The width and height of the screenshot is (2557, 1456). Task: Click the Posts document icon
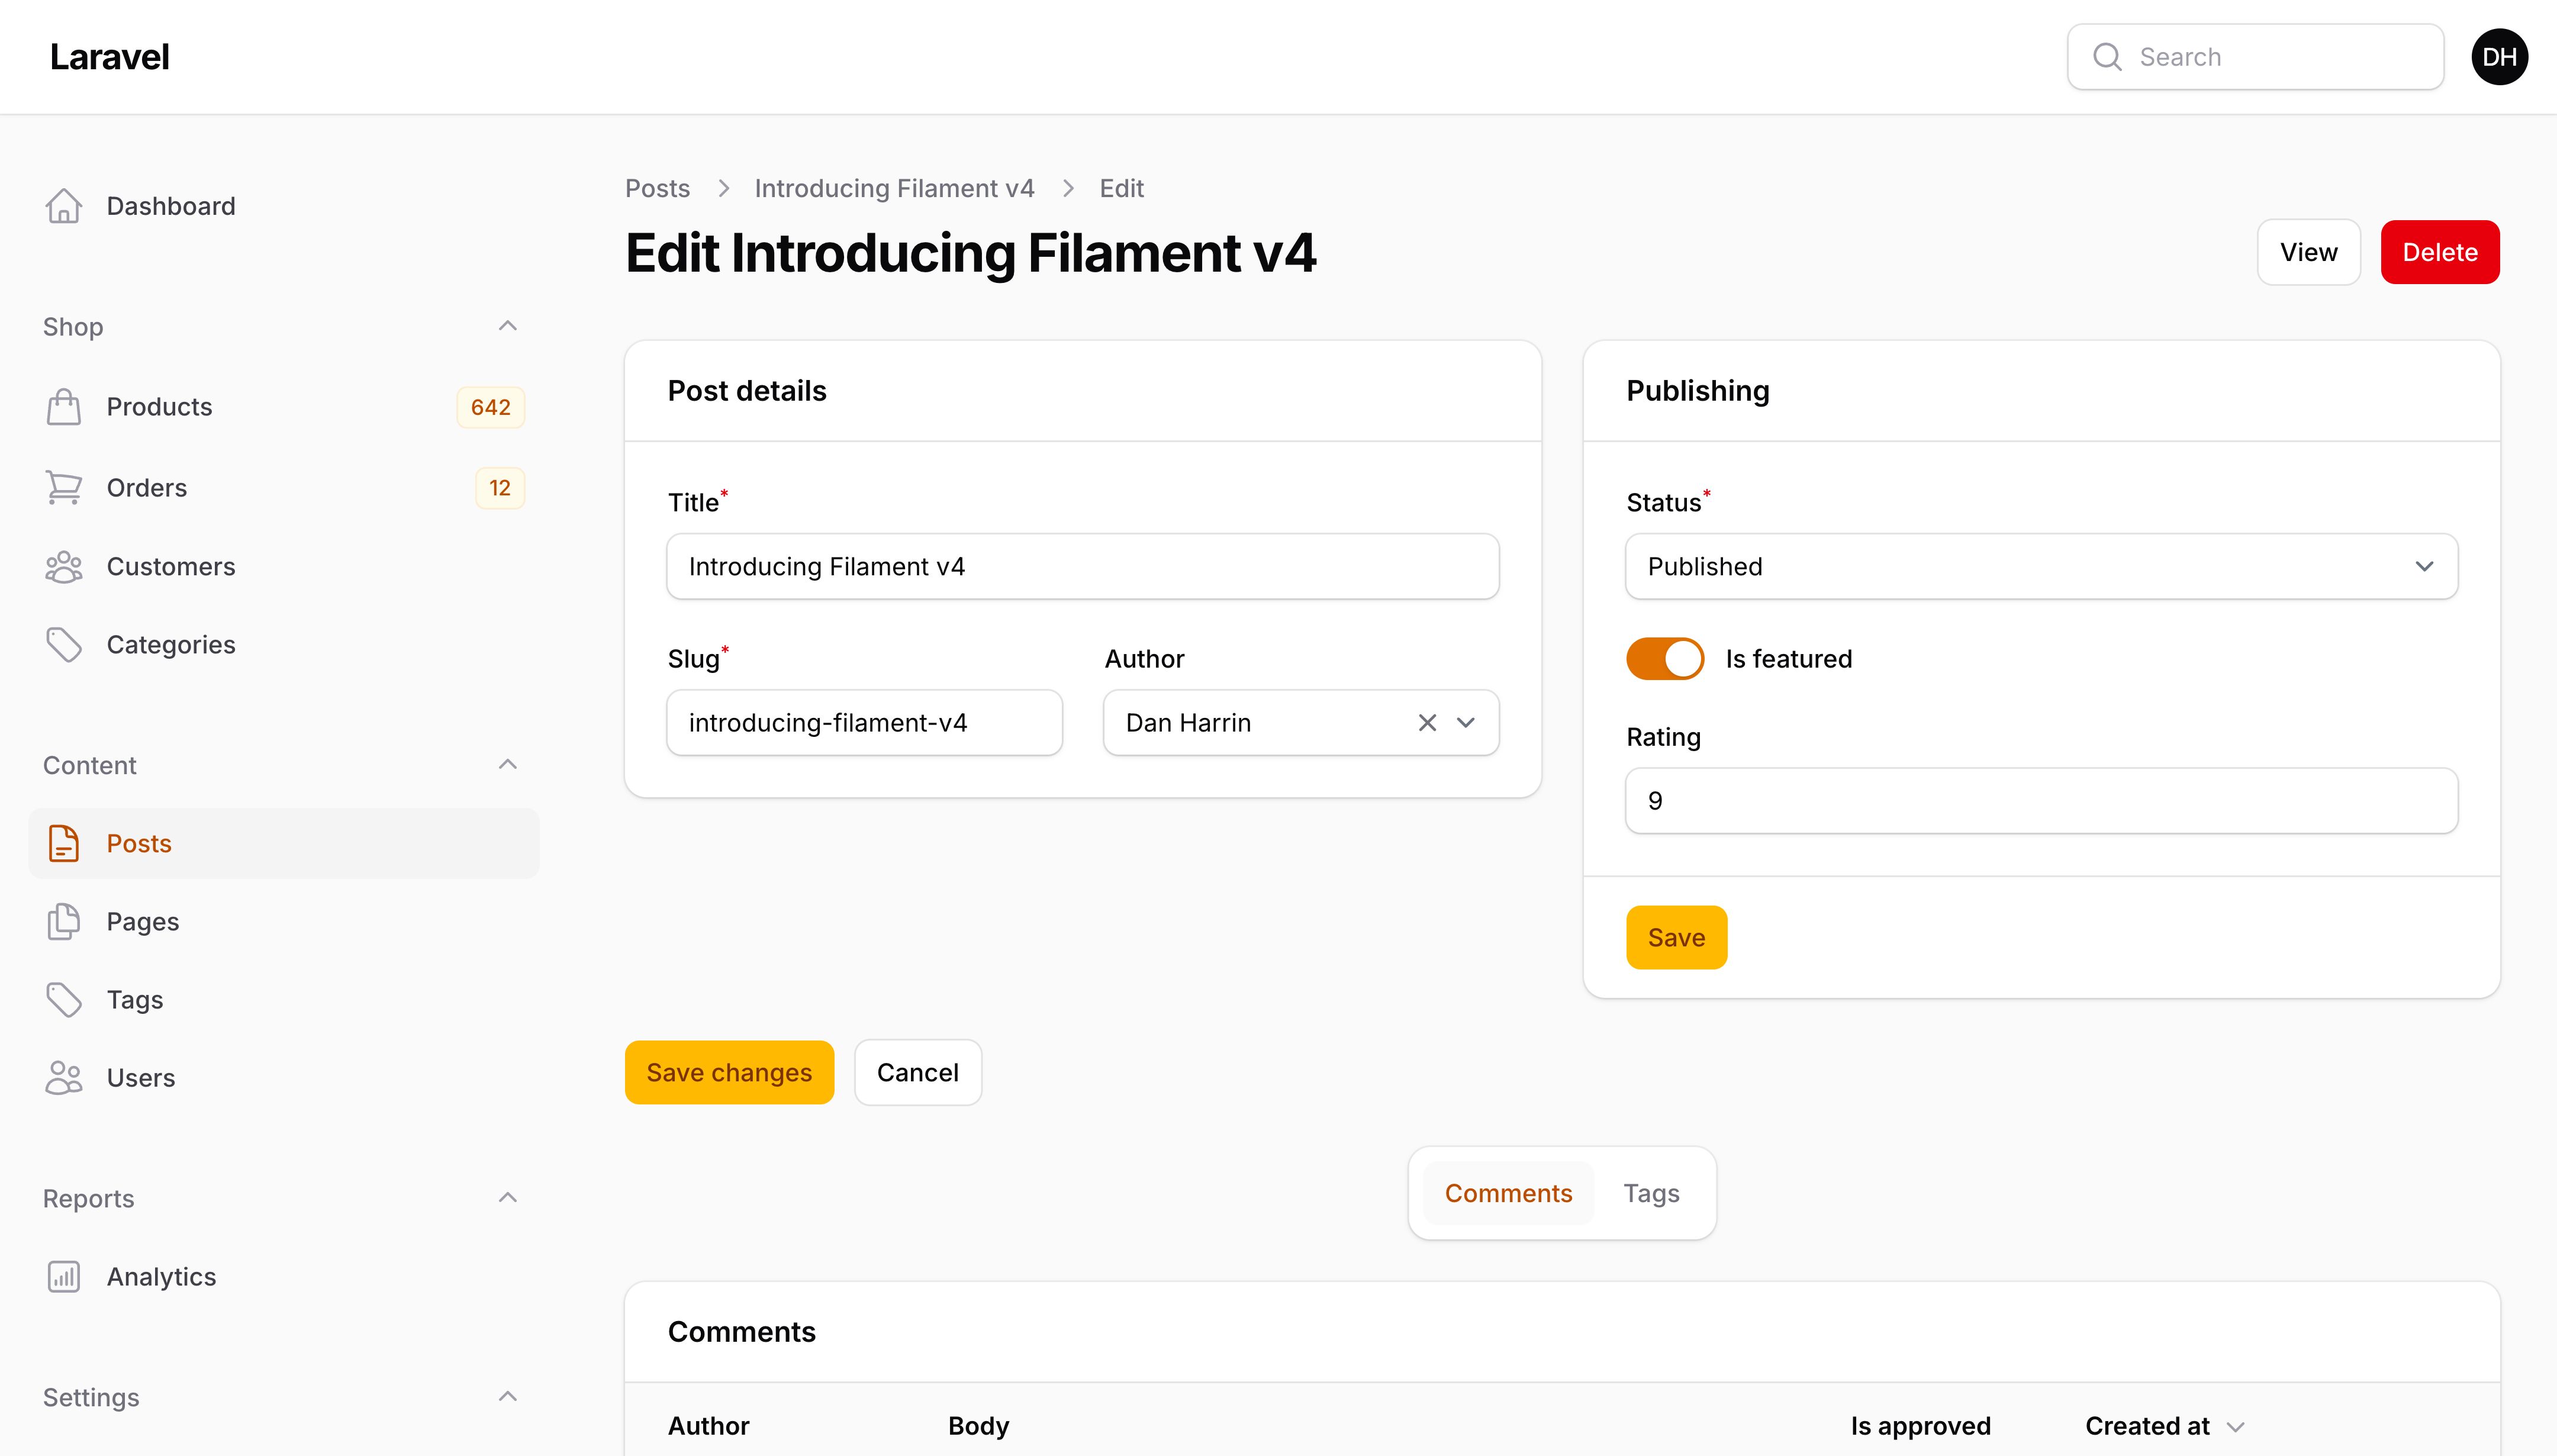64,843
